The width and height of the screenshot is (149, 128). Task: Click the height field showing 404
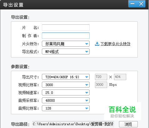[120, 77]
